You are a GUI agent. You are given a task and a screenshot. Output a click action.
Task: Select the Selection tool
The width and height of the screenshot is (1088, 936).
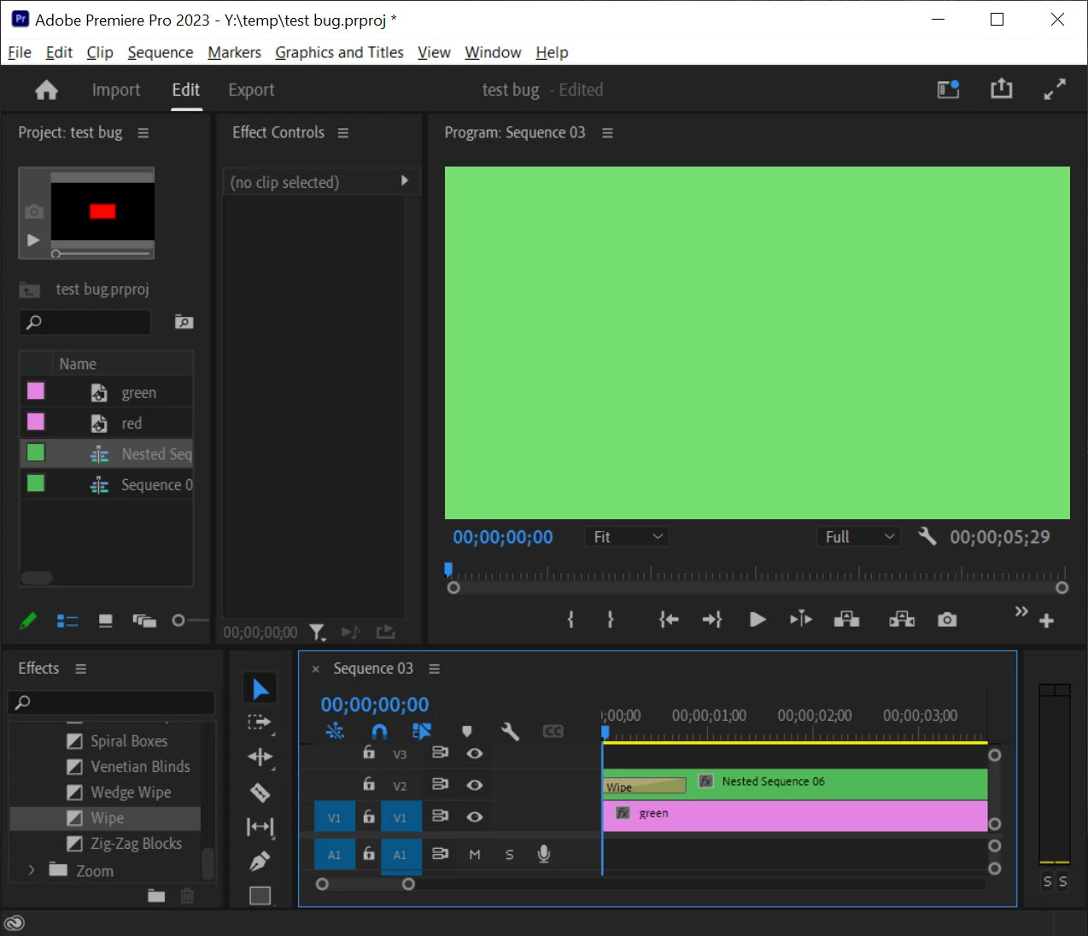pyautogui.click(x=260, y=688)
